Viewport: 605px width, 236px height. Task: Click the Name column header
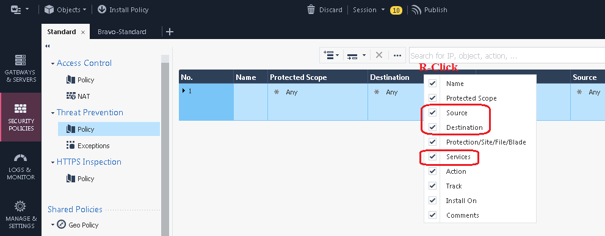[x=250, y=77]
